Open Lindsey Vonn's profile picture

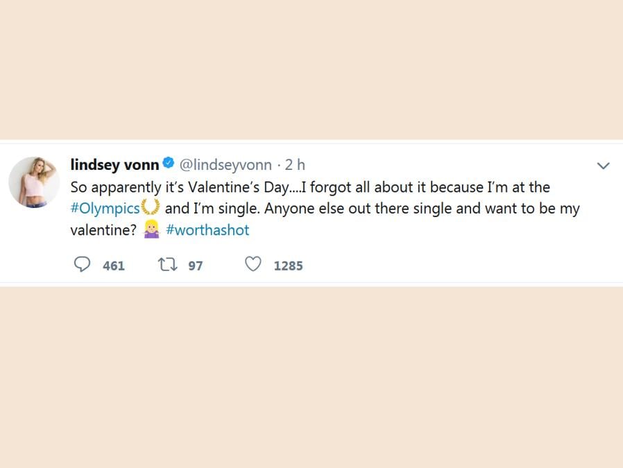(29, 182)
